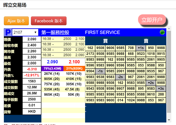Select the ask queue 50K (9)
The width and height of the screenshot is (176, 125).
pos(74,94)
